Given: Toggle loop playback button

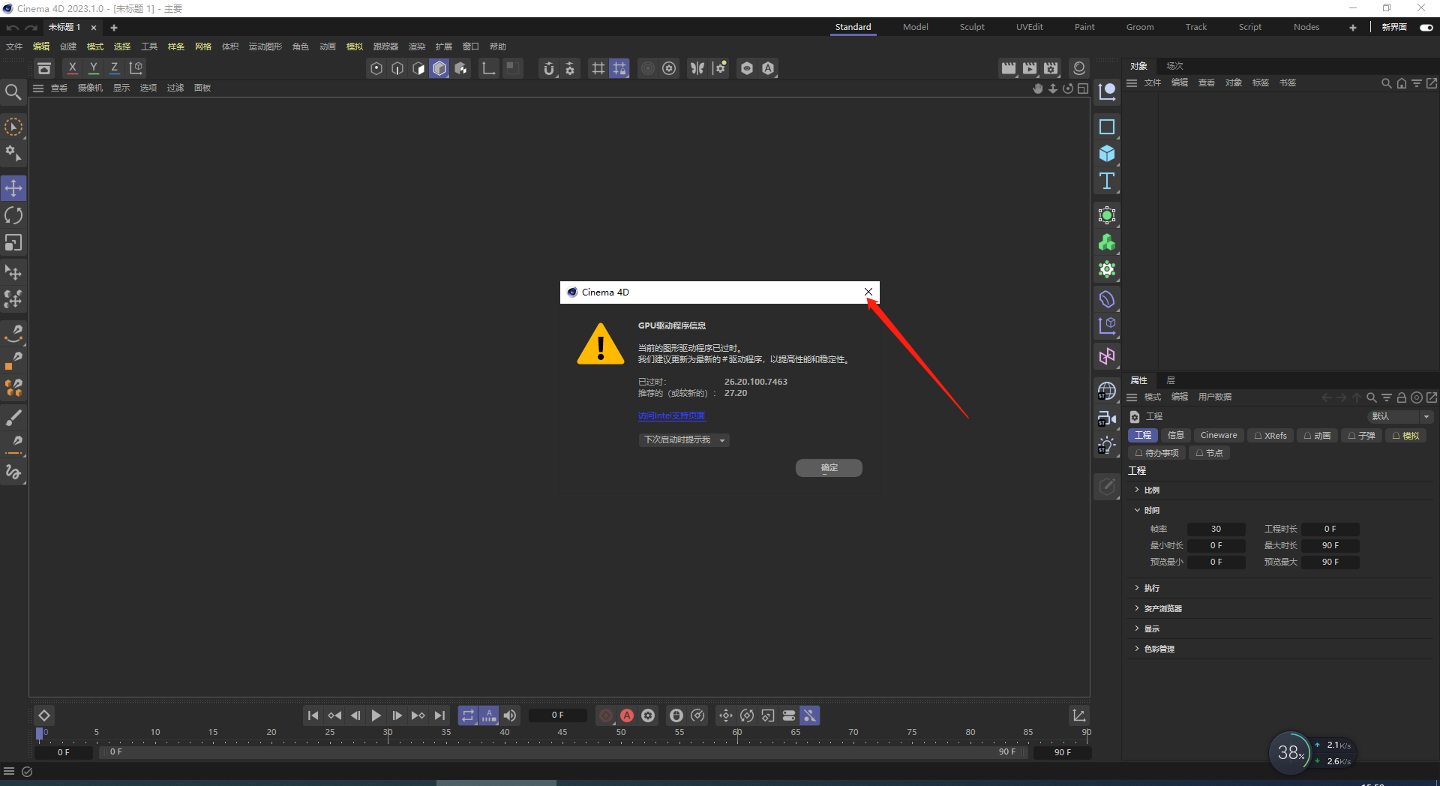Looking at the screenshot, I should (468, 715).
